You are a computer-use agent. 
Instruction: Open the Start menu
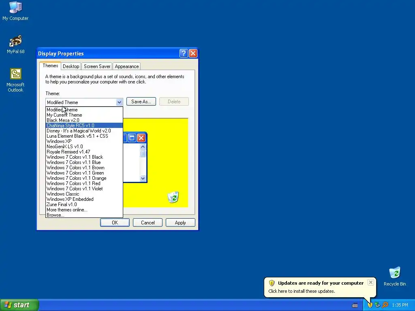[x=19, y=305]
